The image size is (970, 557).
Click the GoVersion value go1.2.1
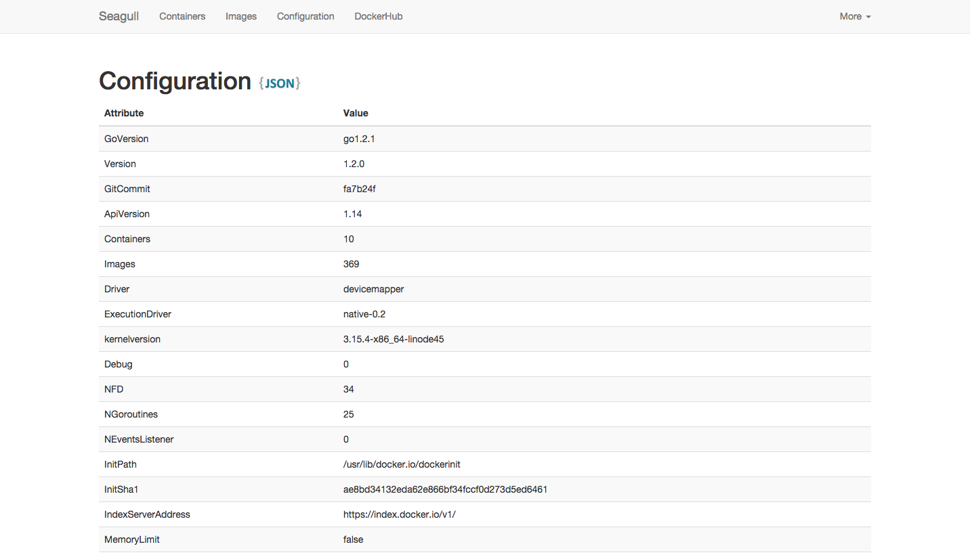point(359,139)
